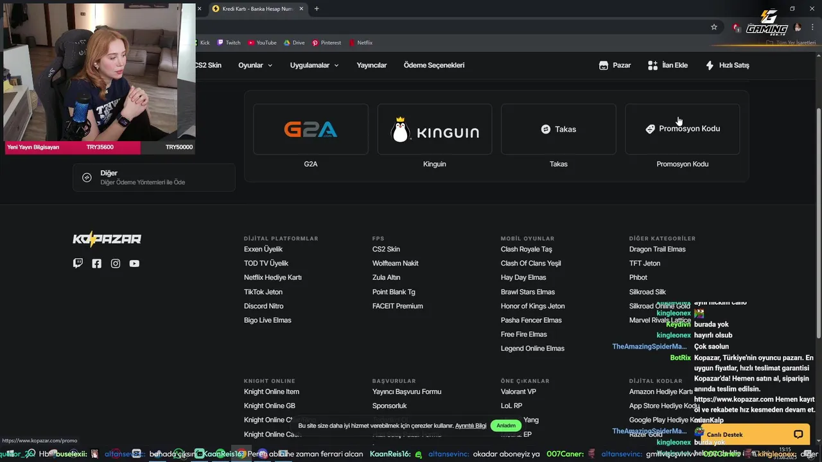Open Knight Online GB link
Screen dimensions: 822x462
click(x=270, y=406)
